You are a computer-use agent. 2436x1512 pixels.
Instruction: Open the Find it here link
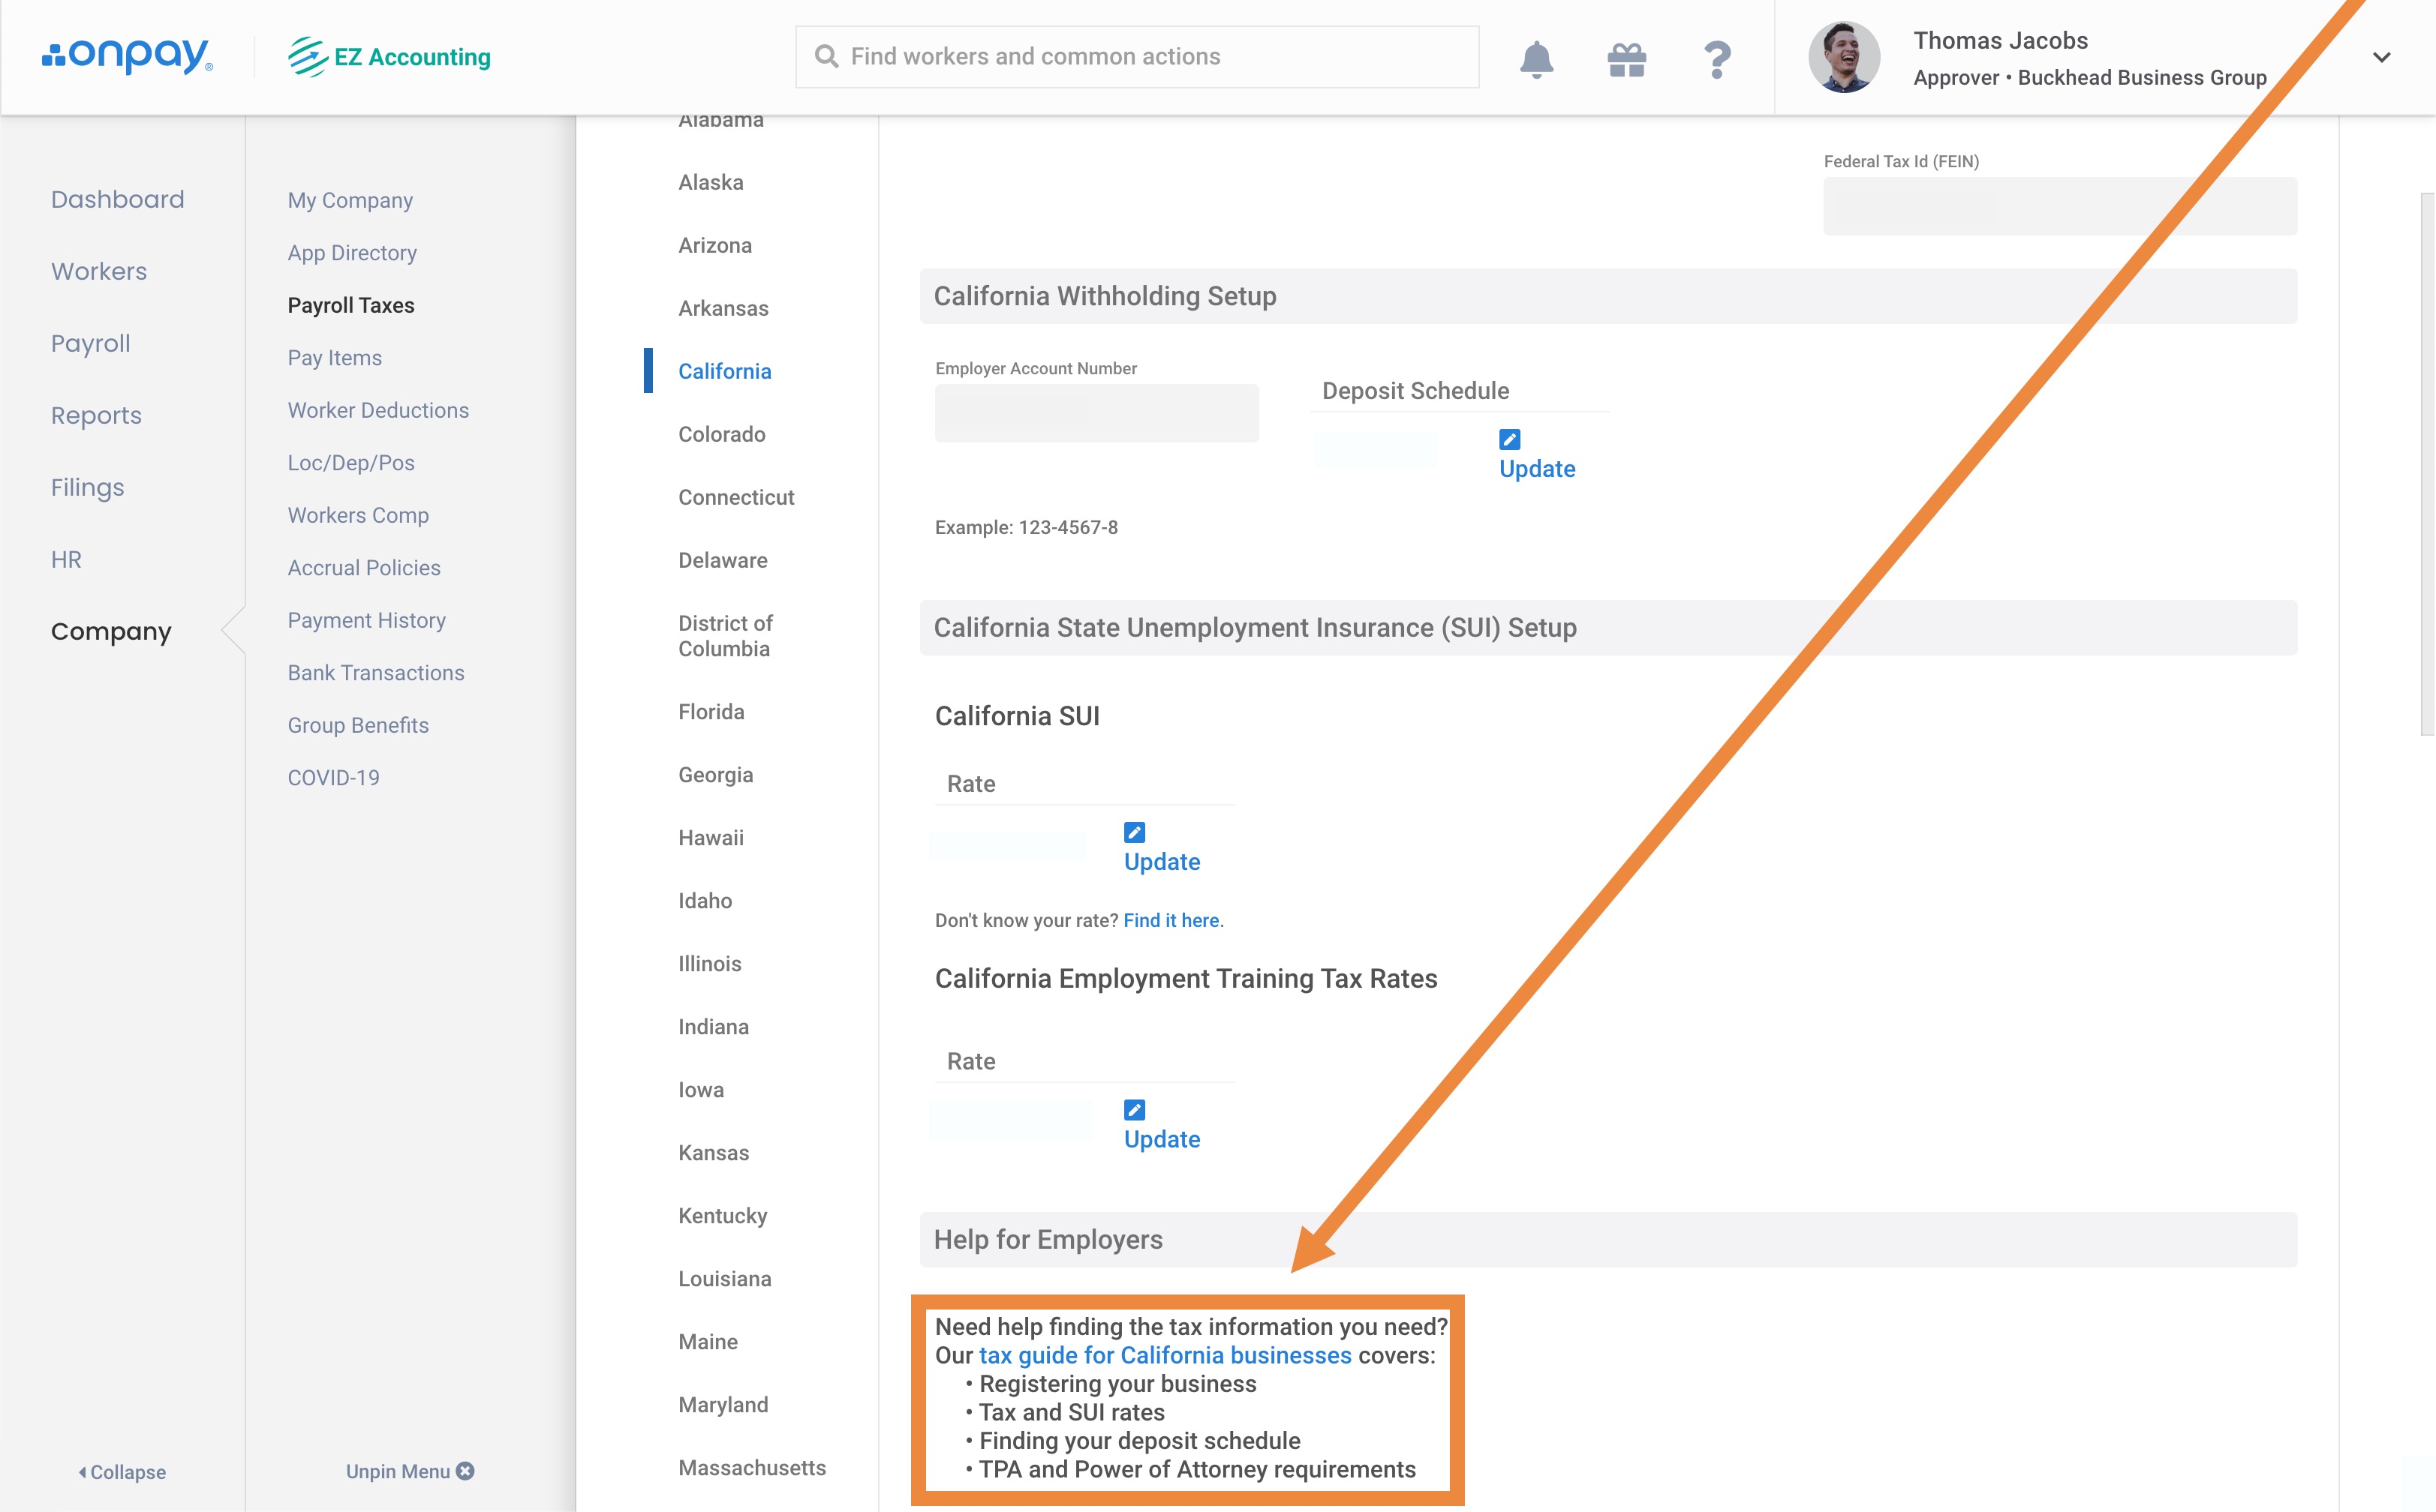tap(1171, 920)
